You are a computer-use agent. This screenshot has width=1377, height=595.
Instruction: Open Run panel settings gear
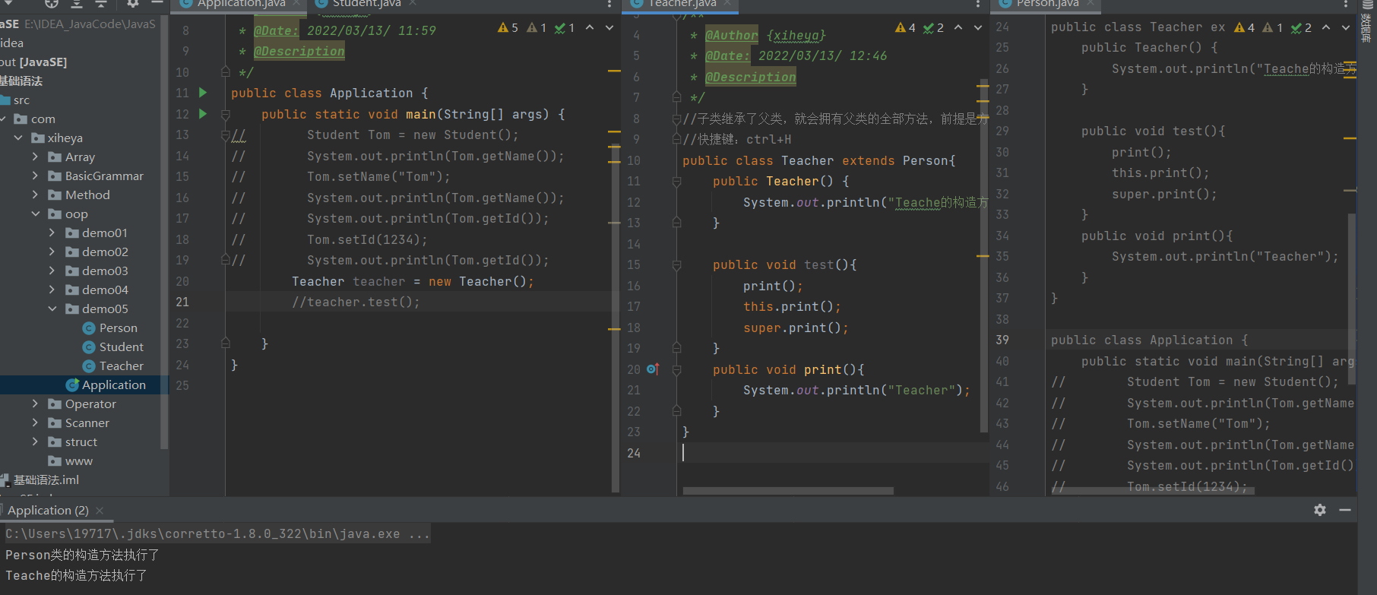(1320, 510)
